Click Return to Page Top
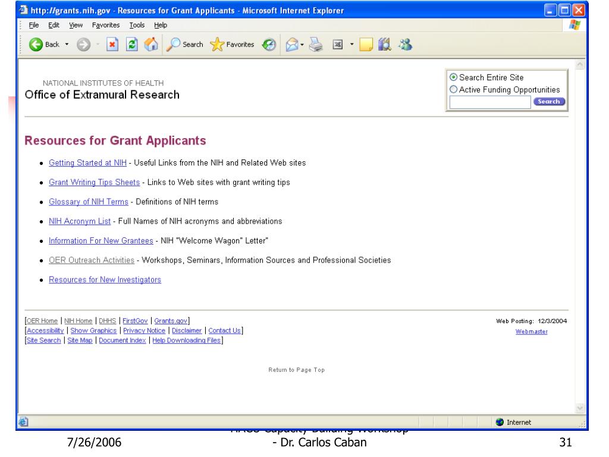Image resolution: width=609 pixels, height=457 pixels. click(296, 370)
